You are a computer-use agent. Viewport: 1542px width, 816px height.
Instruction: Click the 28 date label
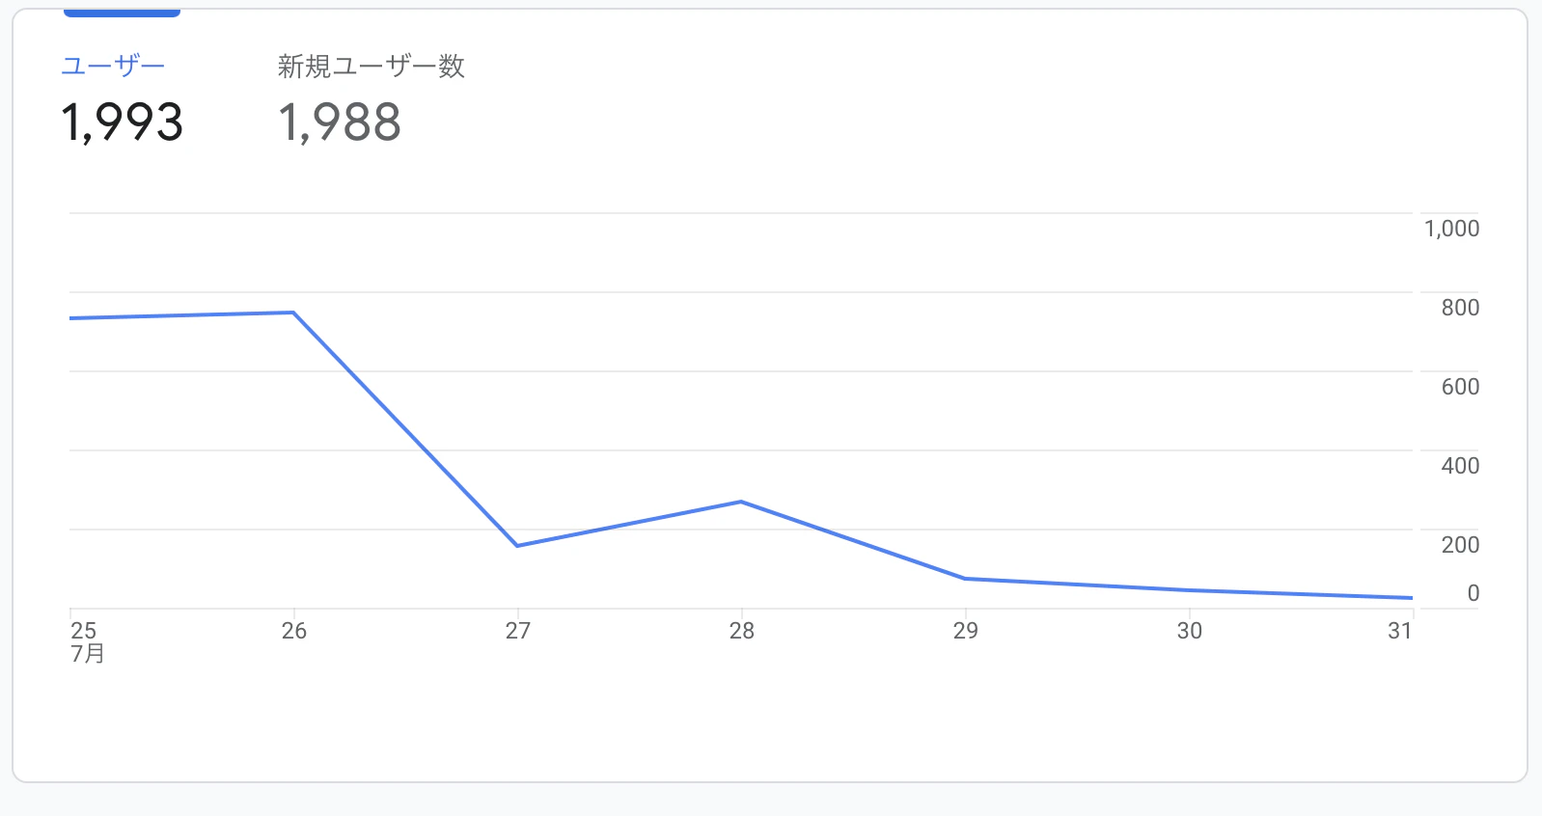[741, 629]
